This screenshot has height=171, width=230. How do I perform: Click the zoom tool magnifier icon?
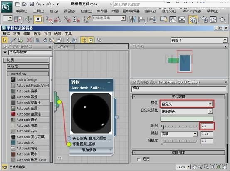tap(200, 166)
